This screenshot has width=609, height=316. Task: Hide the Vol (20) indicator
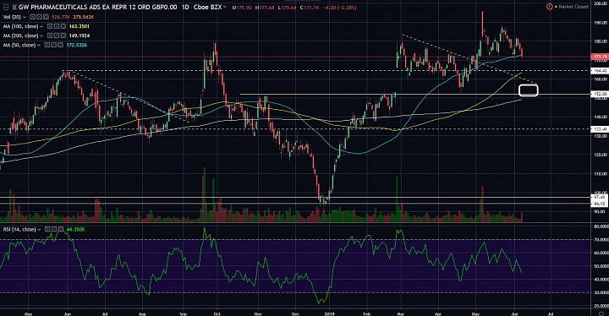[x=33, y=17]
